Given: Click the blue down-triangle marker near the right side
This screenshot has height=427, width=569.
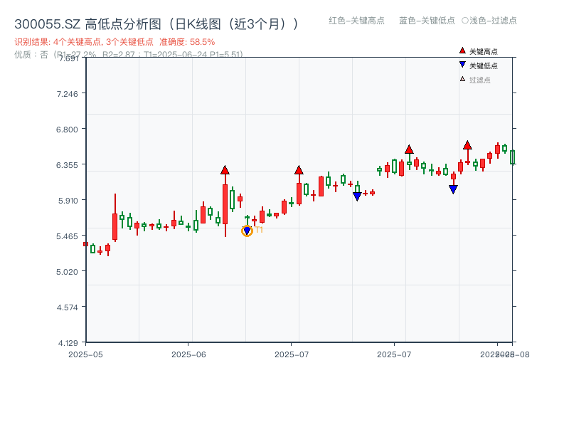Looking at the screenshot, I should [453, 188].
